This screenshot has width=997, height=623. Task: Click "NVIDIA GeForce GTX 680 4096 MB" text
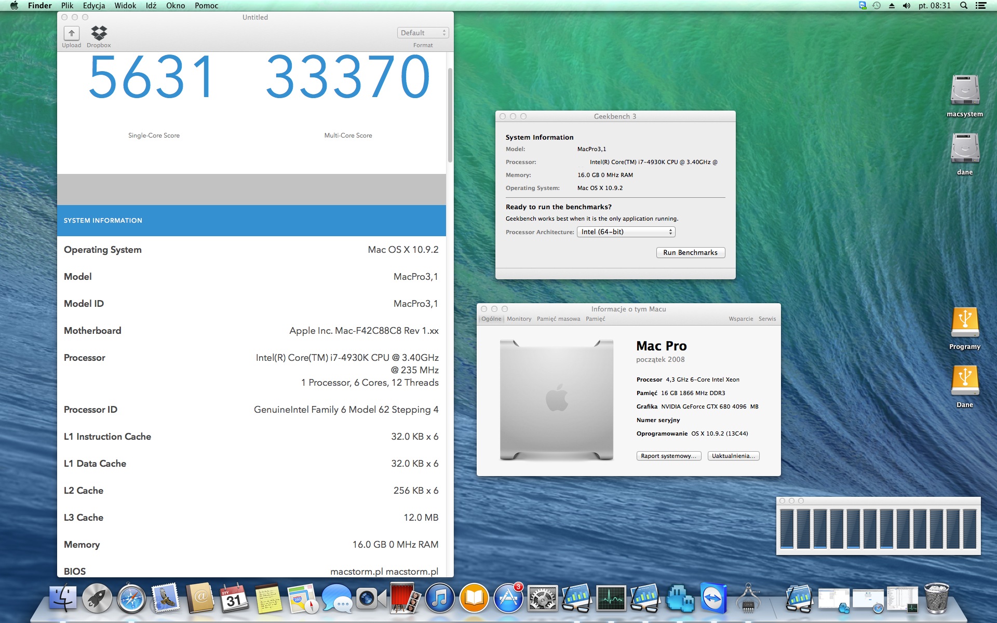[x=710, y=407]
